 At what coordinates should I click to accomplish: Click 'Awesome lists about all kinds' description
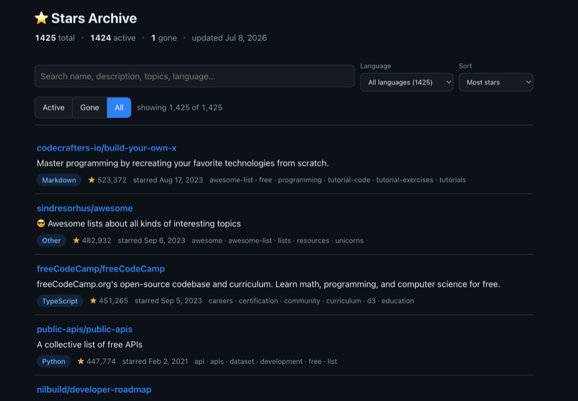tap(144, 223)
